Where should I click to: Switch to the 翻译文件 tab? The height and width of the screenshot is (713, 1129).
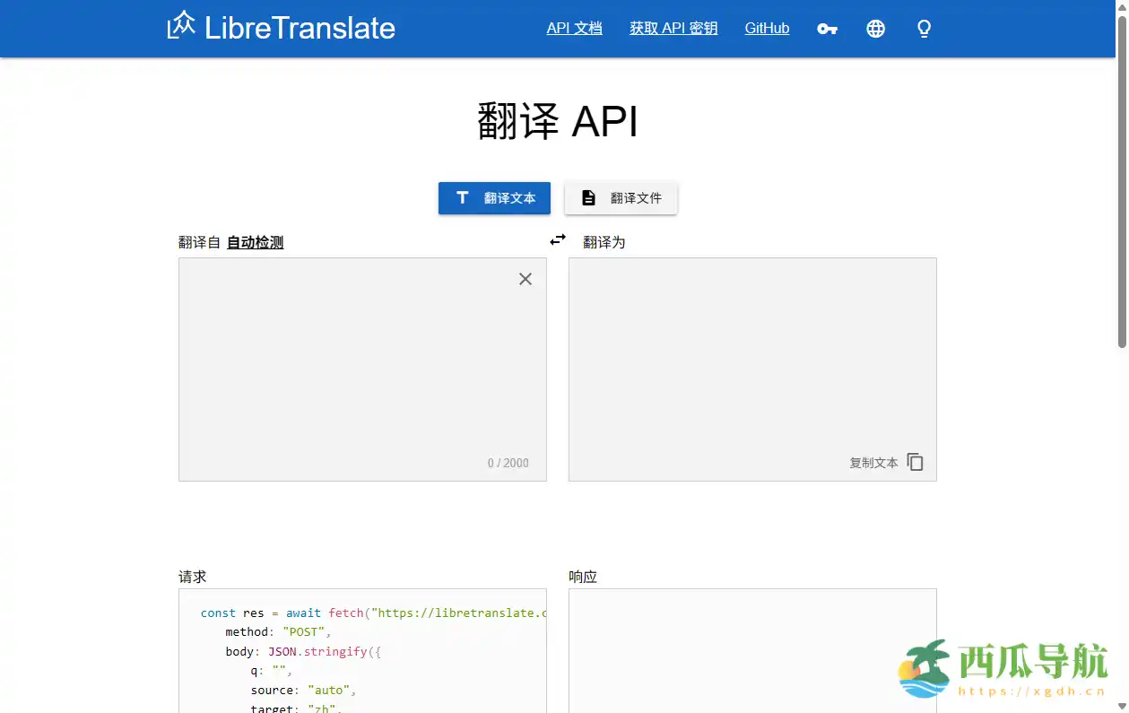click(621, 197)
